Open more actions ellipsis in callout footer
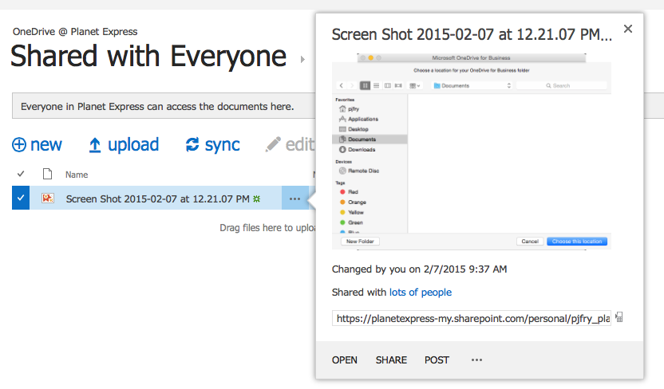This screenshot has height=389, width=664. (476, 360)
